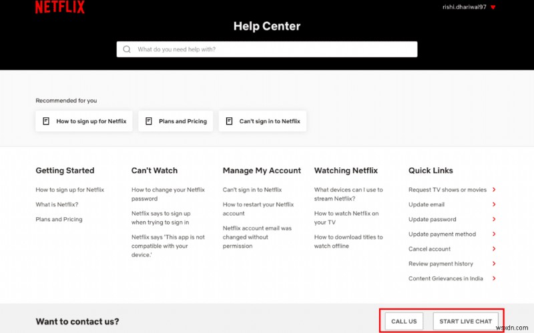This screenshot has height=333, width=534.
Task: Click chevron next to Update payment method
Action: [x=494, y=234]
